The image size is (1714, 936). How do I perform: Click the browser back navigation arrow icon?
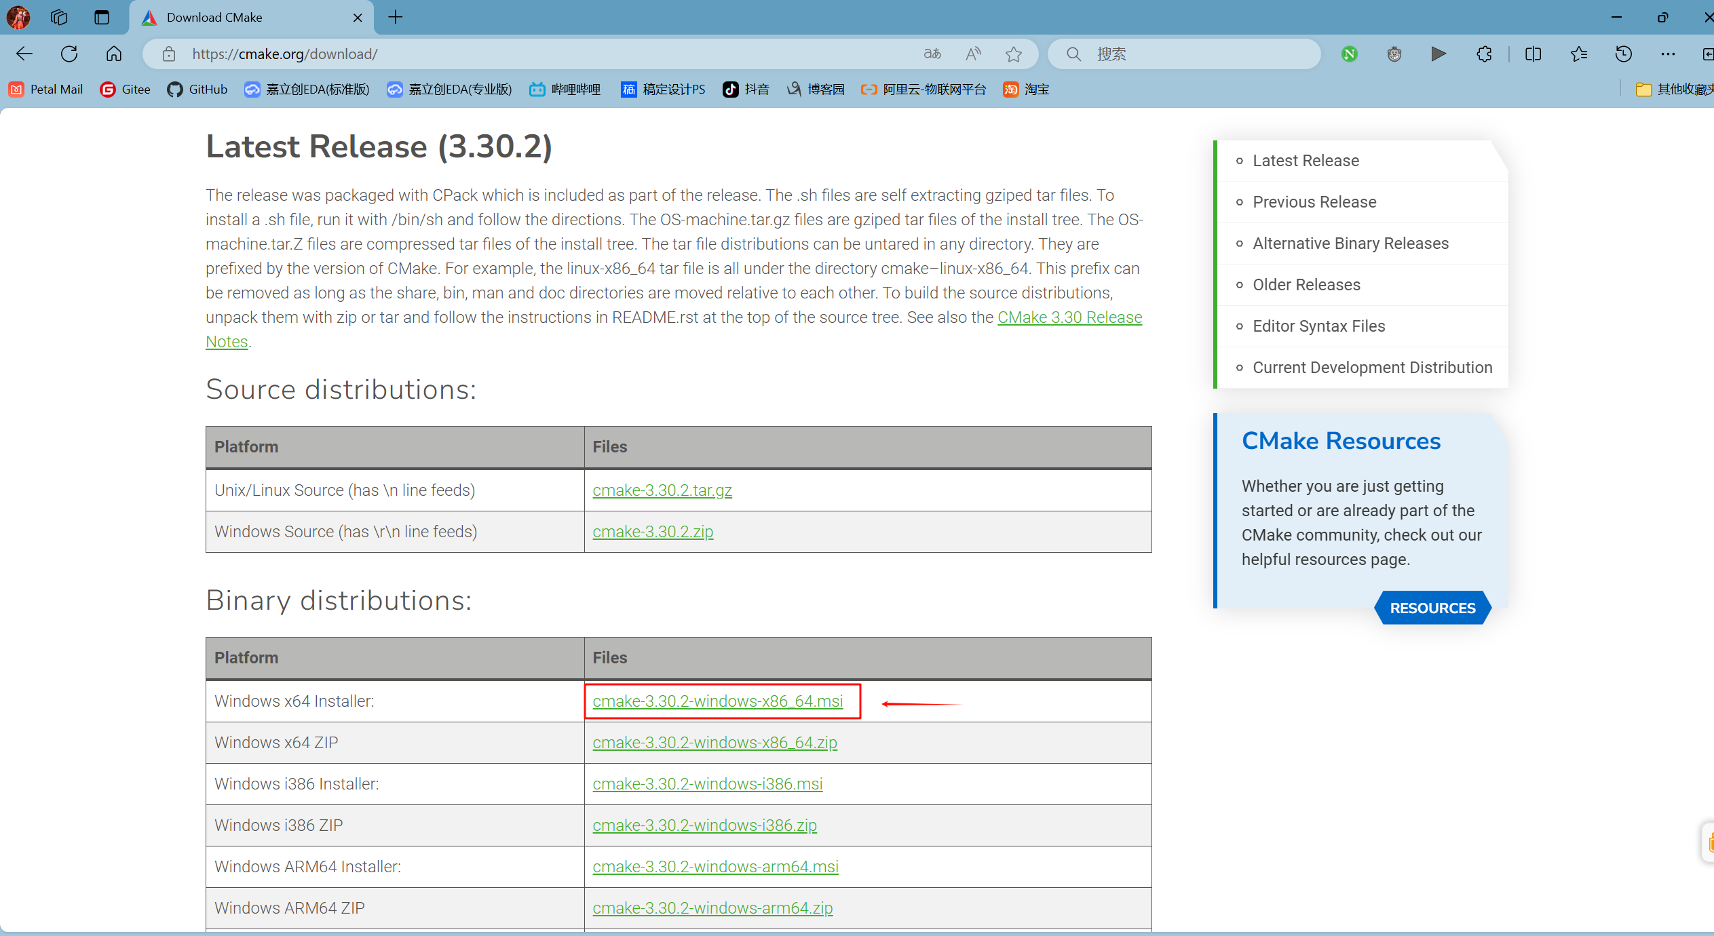point(25,53)
